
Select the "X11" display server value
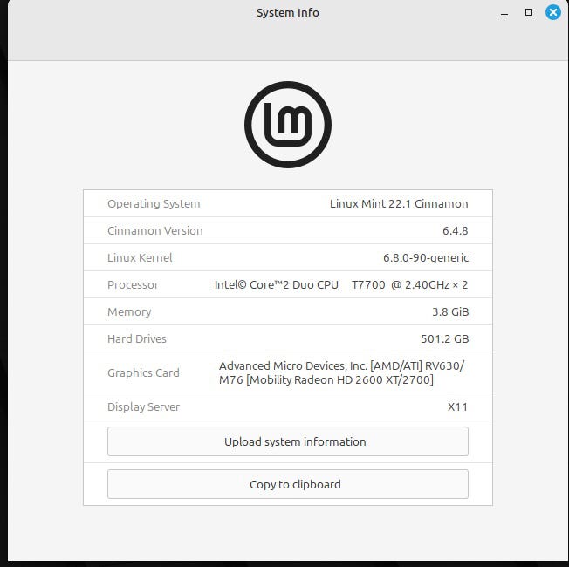coord(457,407)
